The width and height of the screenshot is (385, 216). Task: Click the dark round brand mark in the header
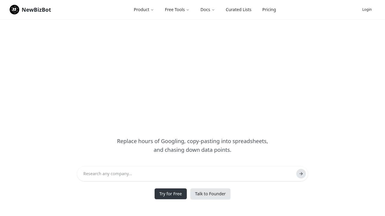tap(14, 9)
